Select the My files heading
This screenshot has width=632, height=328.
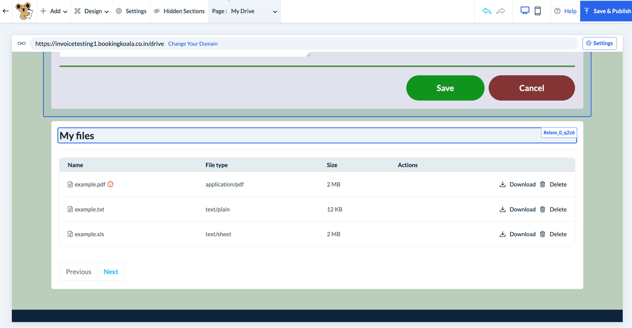pyautogui.click(x=77, y=136)
